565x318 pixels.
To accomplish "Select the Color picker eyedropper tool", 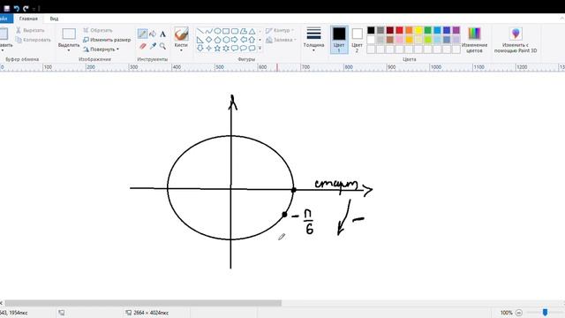I will click(x=153, y=46).
